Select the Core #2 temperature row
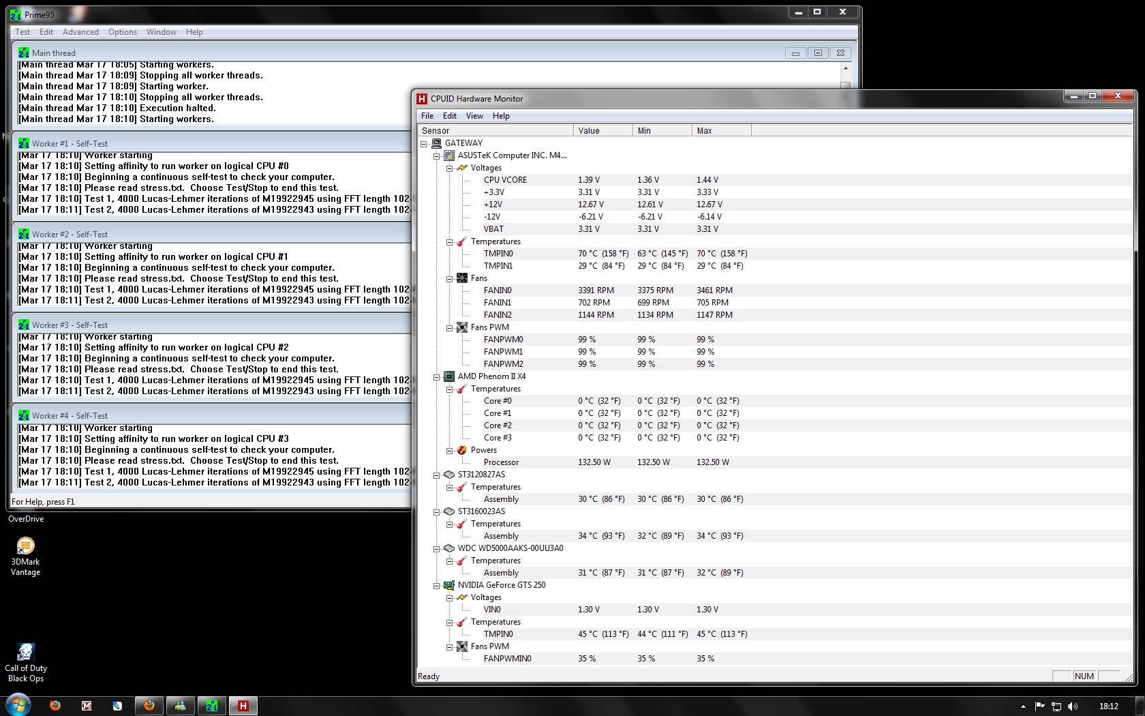 774,426
